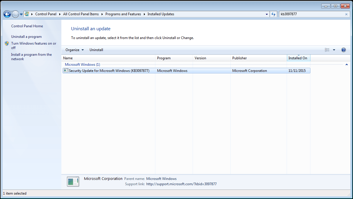
Task: Click the Control Panel address bar icon
Action: 27,14
